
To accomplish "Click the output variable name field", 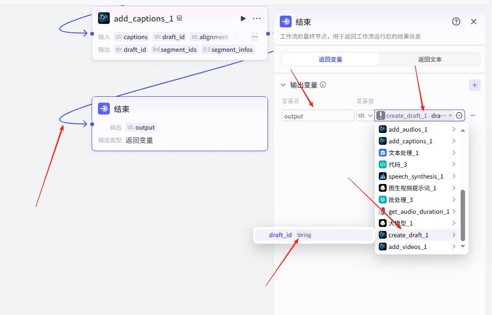I will pos(318,116).
